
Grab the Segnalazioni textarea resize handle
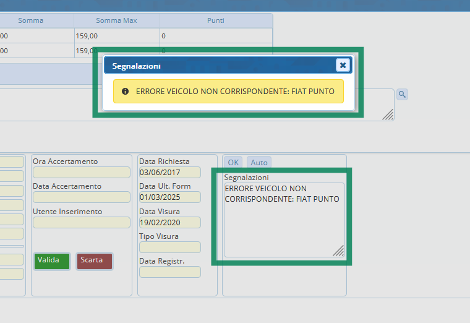(x=338, y=251)
